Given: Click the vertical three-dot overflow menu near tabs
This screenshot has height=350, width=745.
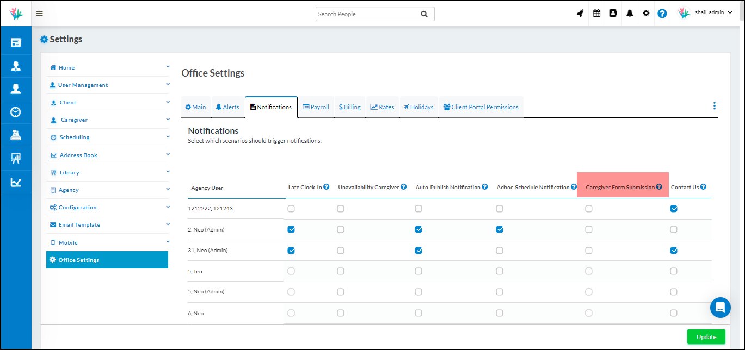Looking at the screenshot, I should [715, 105].
